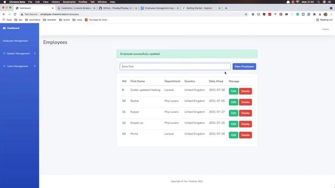Close the Dashboard browser tab

click(52, 8)
